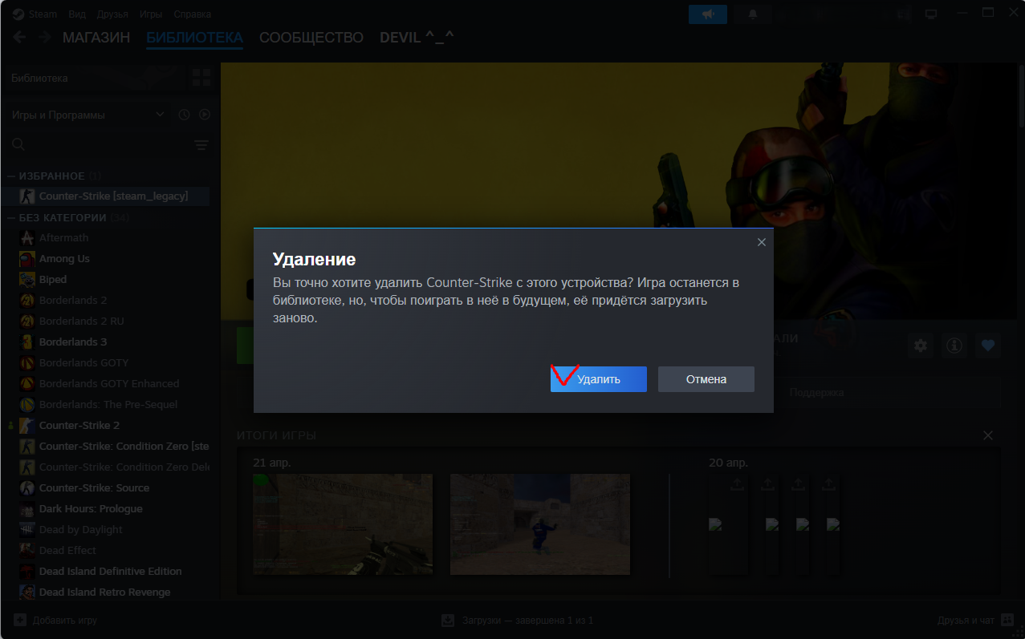The image size is (1025, 639).
Task: Open the БИБЛИОТЕКА tab
Action: pyautogui.click(x=194, y=38)
